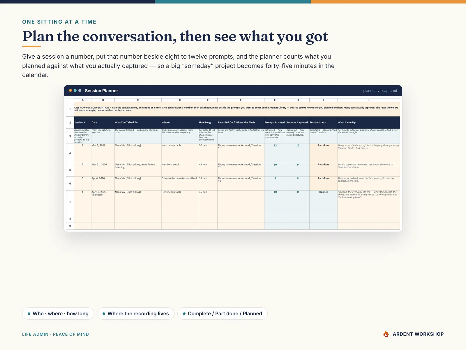Click the "Prompts Planned" header cell

[x=275, y=123]
